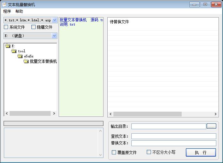This screenshot has width=223, height=163.
Task: Click the 执 行 button
Action: tap(201, 152)
